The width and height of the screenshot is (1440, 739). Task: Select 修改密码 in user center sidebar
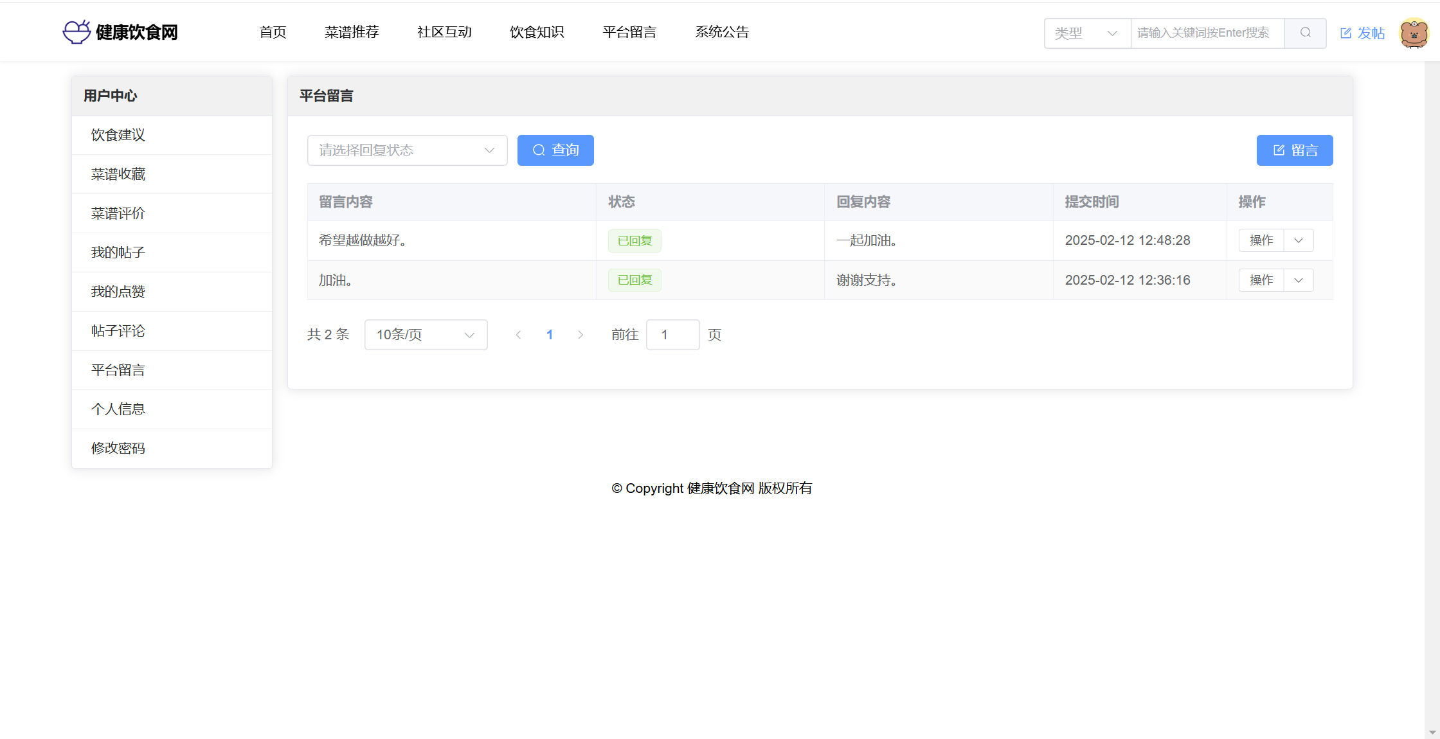[x=118, y=448]
